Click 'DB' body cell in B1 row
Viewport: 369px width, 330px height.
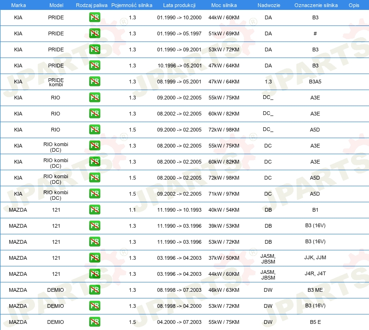268,210
